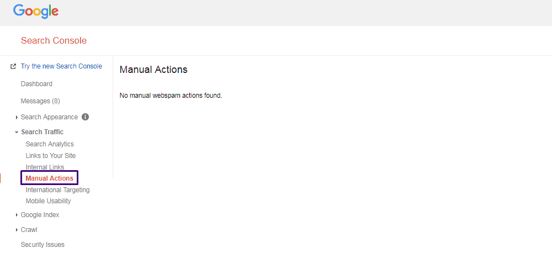This screenshot has width=552, height=253.
Task: Open Mobile Usability report
Action: pos(48,201)
